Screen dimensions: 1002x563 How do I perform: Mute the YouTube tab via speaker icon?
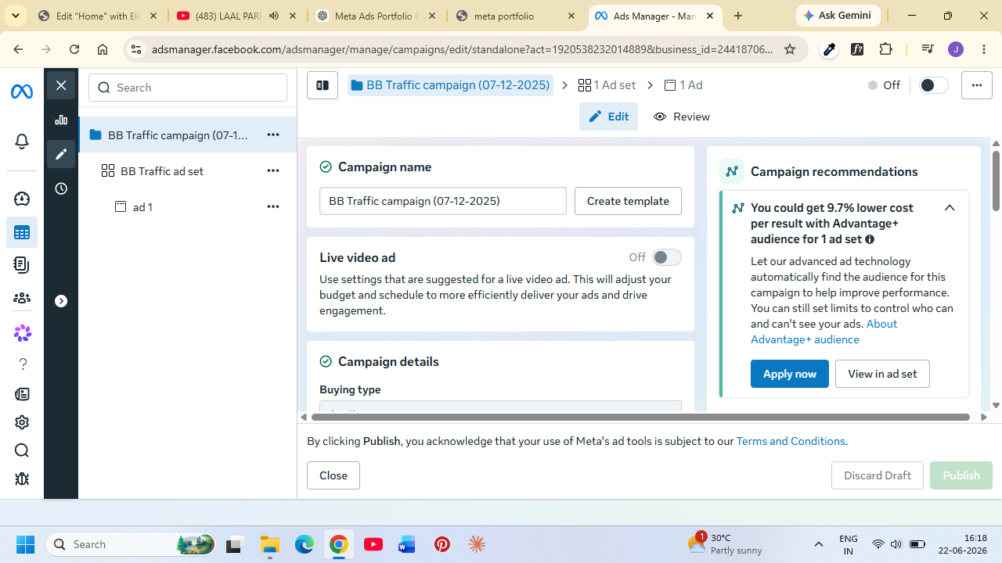(x=274, y=16)
